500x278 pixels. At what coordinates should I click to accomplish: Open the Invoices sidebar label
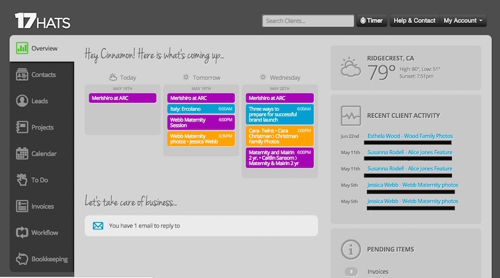click(x=42, y=207)
